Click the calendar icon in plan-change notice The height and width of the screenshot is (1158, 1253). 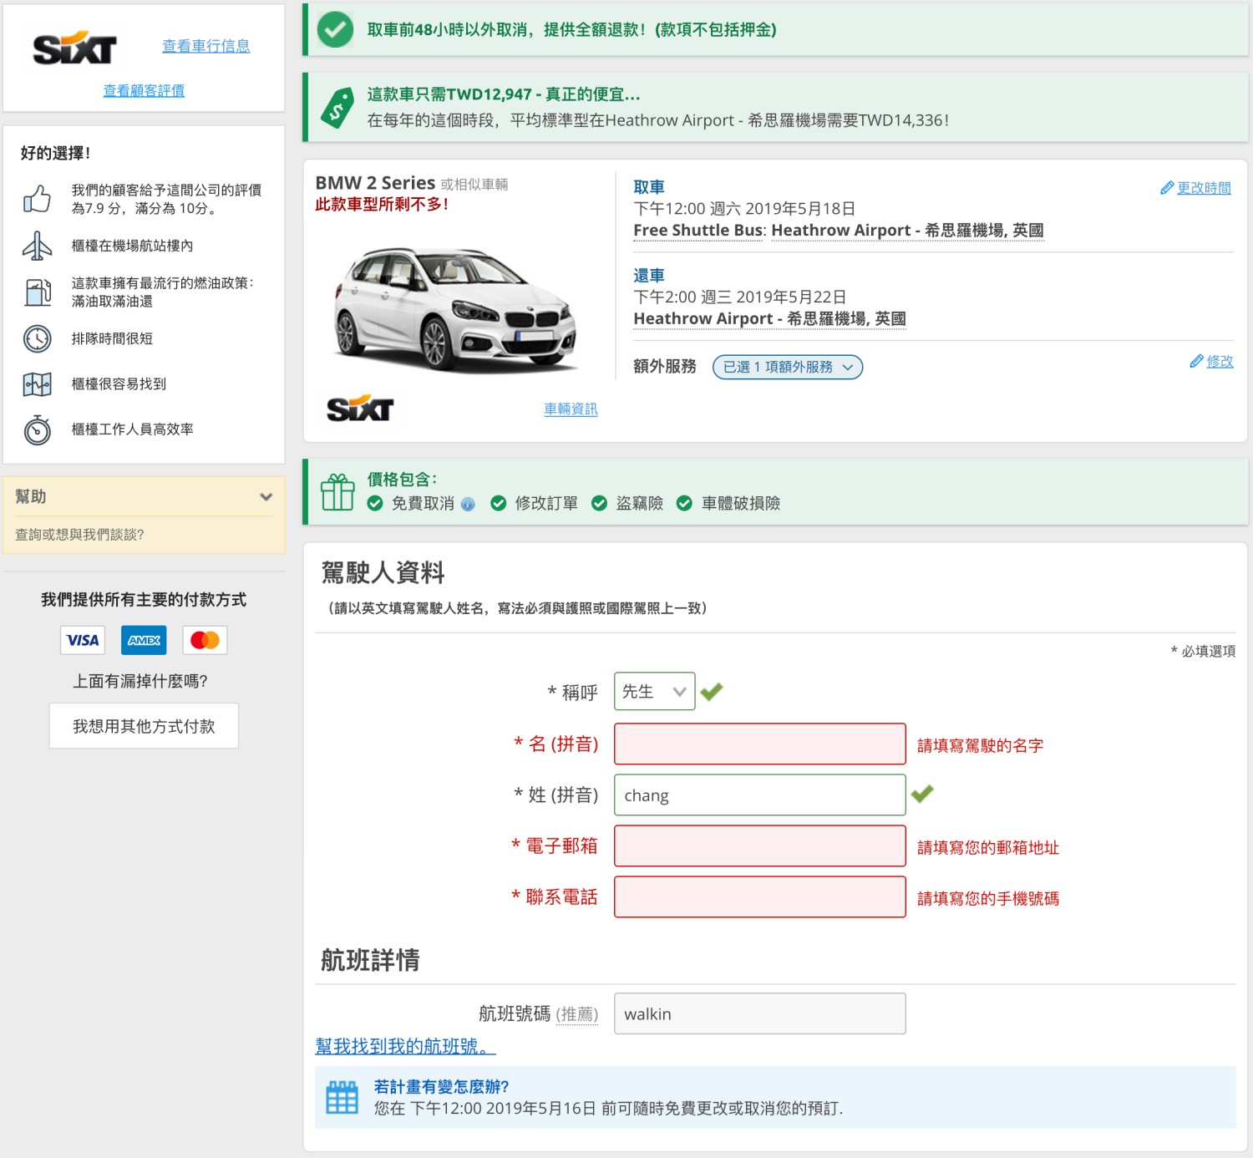tap(342, 1097)
